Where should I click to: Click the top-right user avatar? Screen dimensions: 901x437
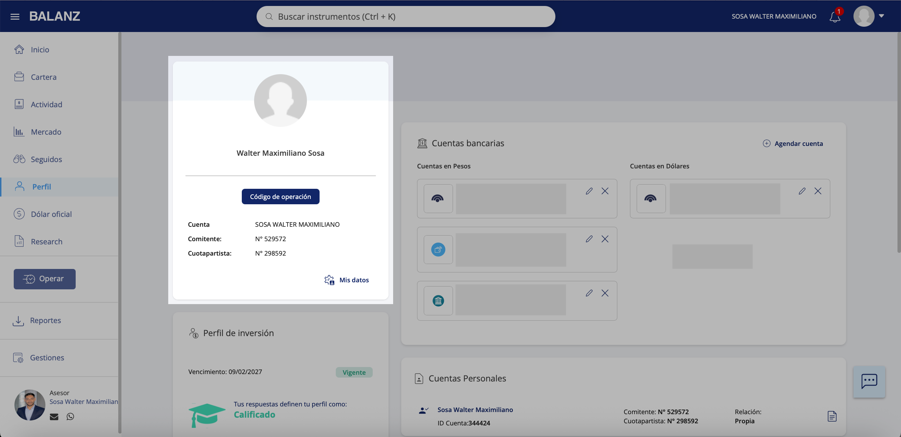[864, 16]
